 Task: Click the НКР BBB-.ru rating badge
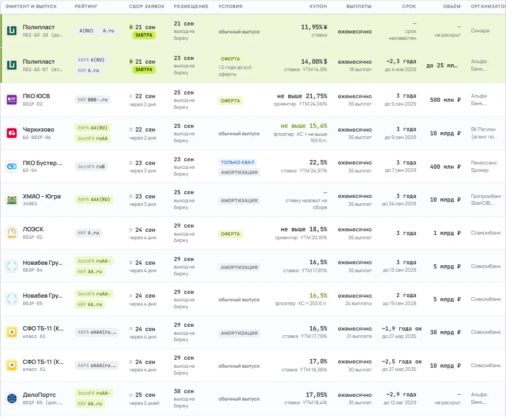92,100
